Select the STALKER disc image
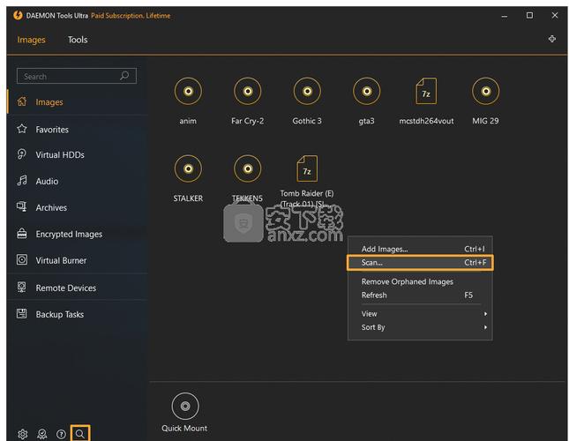Viewport: 569px width, 441px height. (x=188, y=168)
